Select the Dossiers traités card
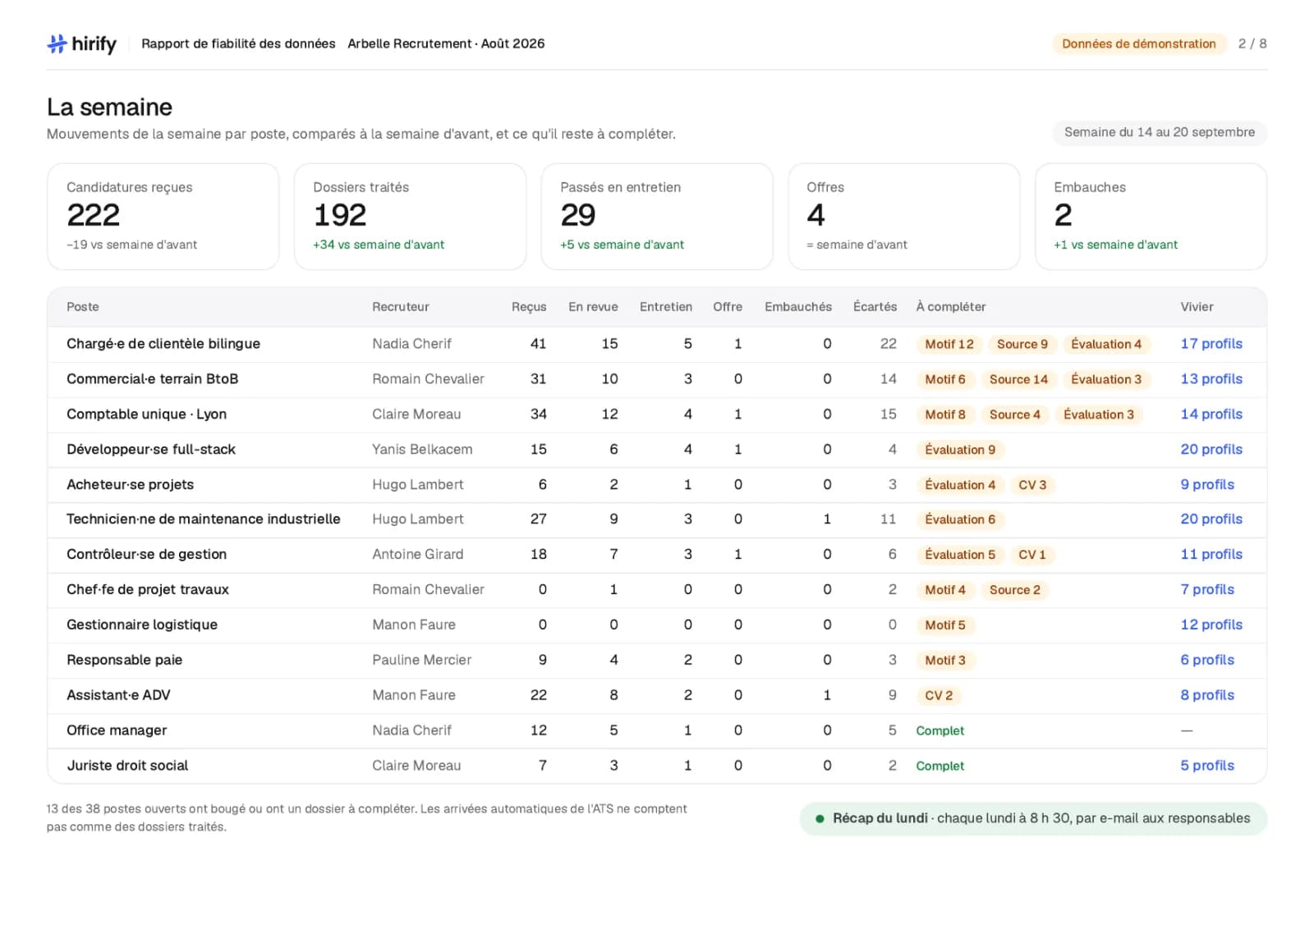Image resolution: width=1314 pixels, height=929 pixels. pyautogui.click(x=410, y=217)
